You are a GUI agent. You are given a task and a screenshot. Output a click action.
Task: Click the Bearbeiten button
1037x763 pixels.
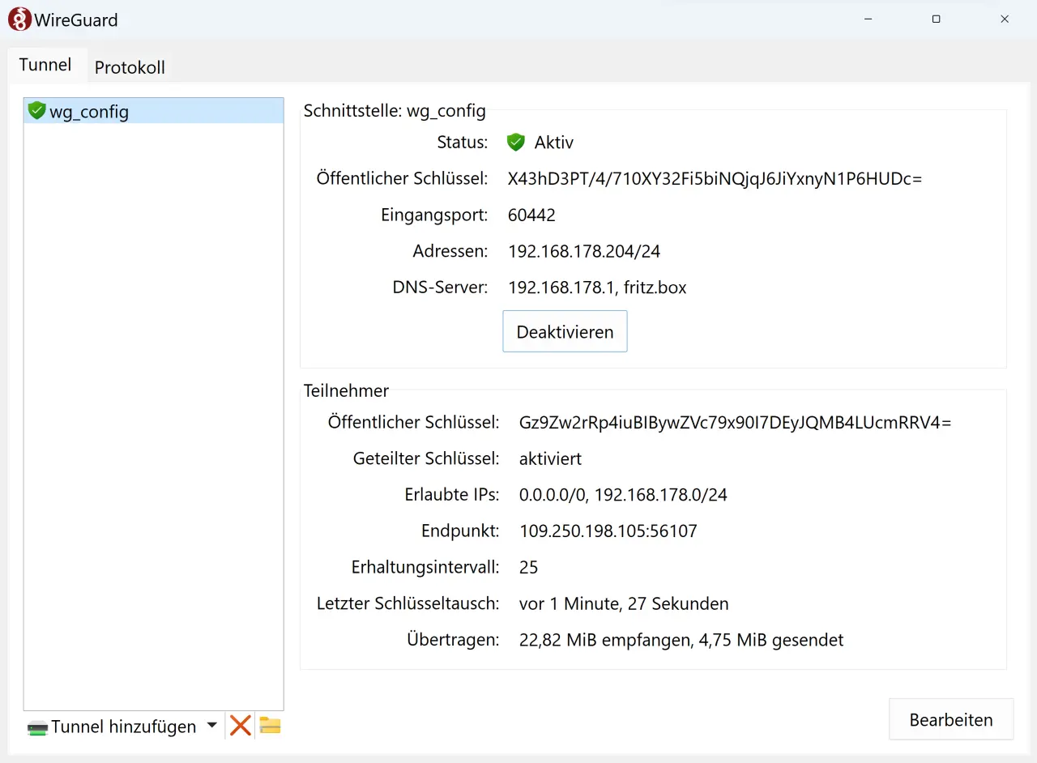(950, 720)
